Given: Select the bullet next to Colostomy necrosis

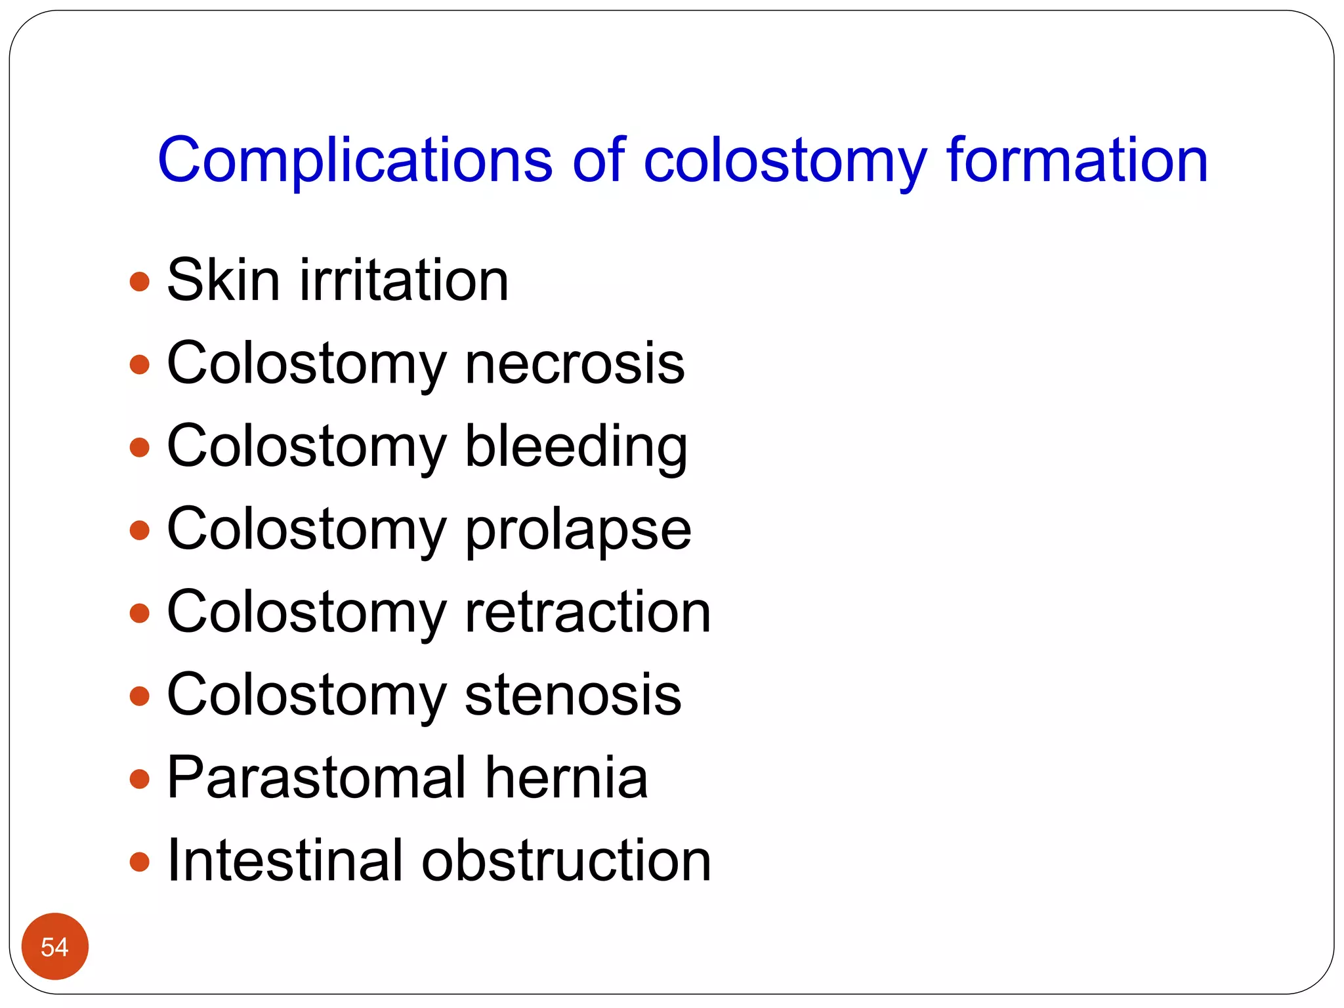Looking at the screenshot, I should 140,365.
